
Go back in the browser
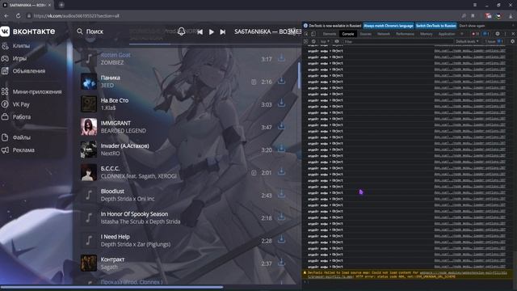[x=6, y=16]
